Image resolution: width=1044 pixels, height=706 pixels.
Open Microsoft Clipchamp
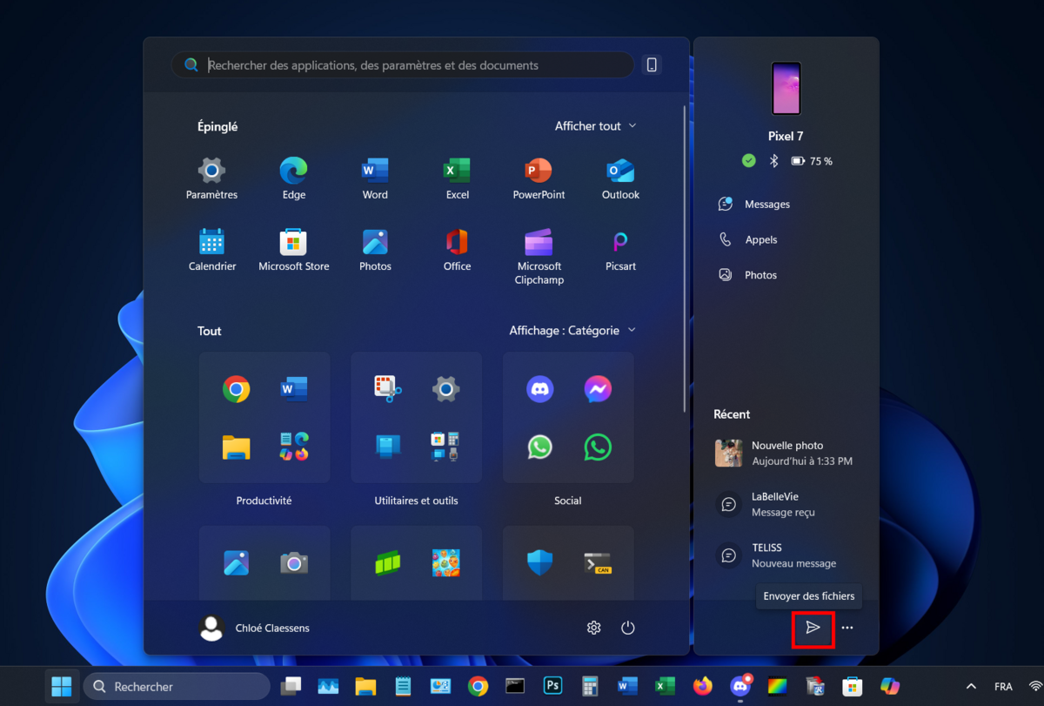point(539,257)
